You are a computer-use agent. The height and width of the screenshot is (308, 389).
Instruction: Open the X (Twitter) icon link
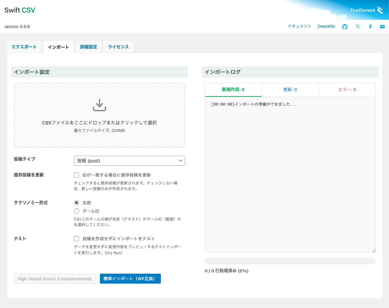[358, 27]
